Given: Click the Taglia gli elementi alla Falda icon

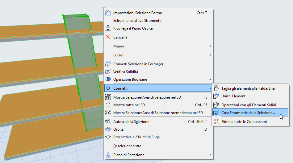Looking at the screenshot, I should click(216, 88).
